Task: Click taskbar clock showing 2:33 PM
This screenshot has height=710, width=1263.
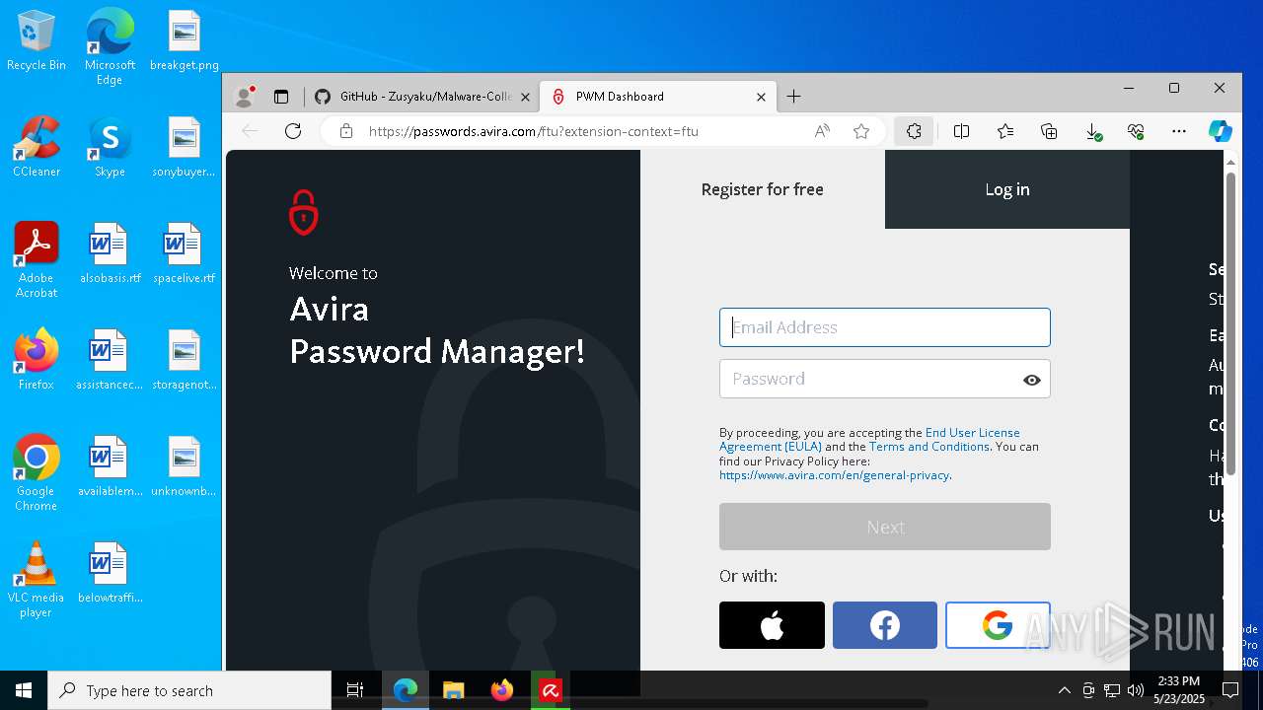Action: (1179, 690)
